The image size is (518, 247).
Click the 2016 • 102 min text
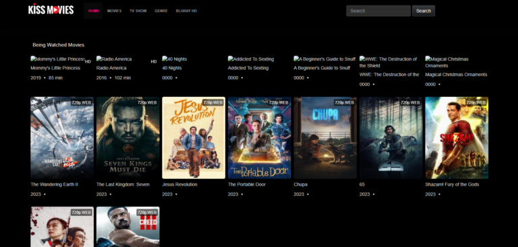(x=113, y=78)
